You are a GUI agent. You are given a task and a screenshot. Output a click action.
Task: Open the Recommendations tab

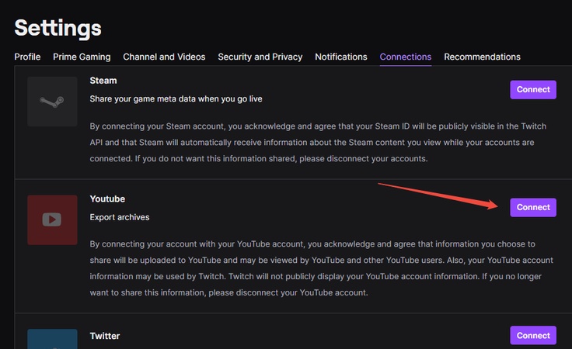point(483,57)
